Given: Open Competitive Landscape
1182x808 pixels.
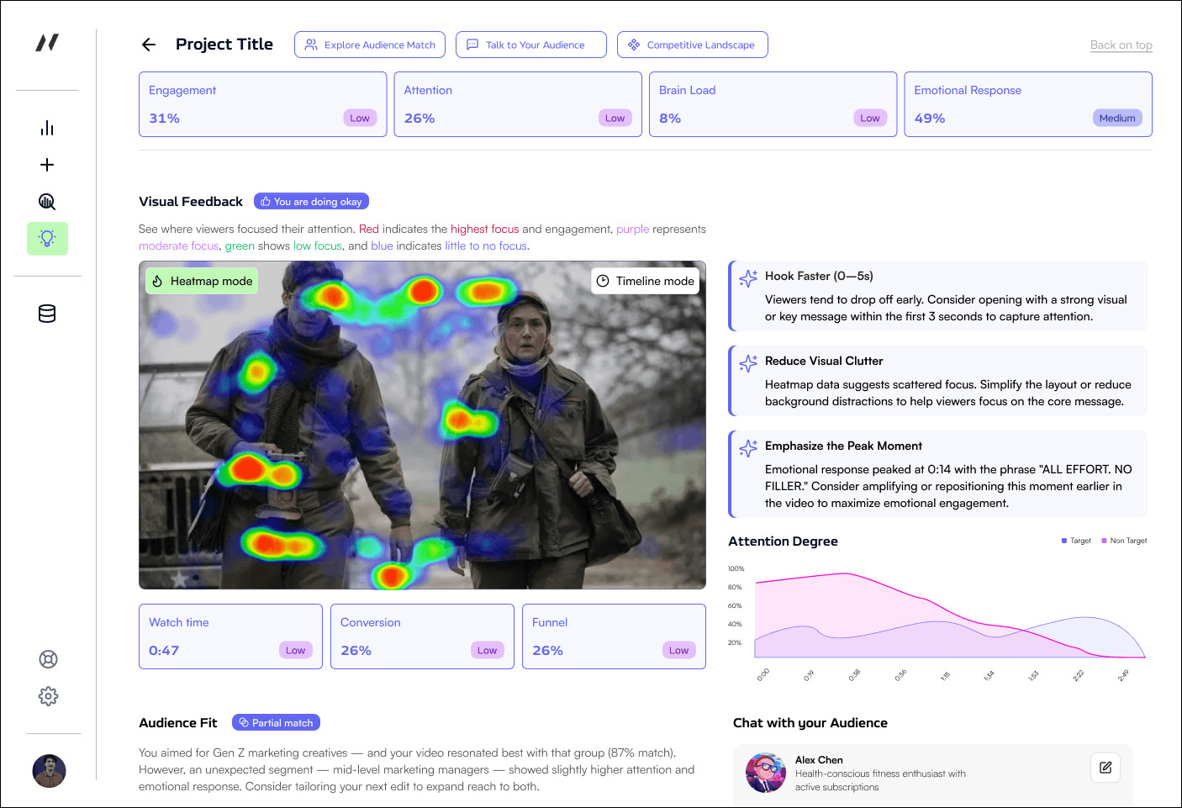Looking at the screenshot, I should 693,45.
